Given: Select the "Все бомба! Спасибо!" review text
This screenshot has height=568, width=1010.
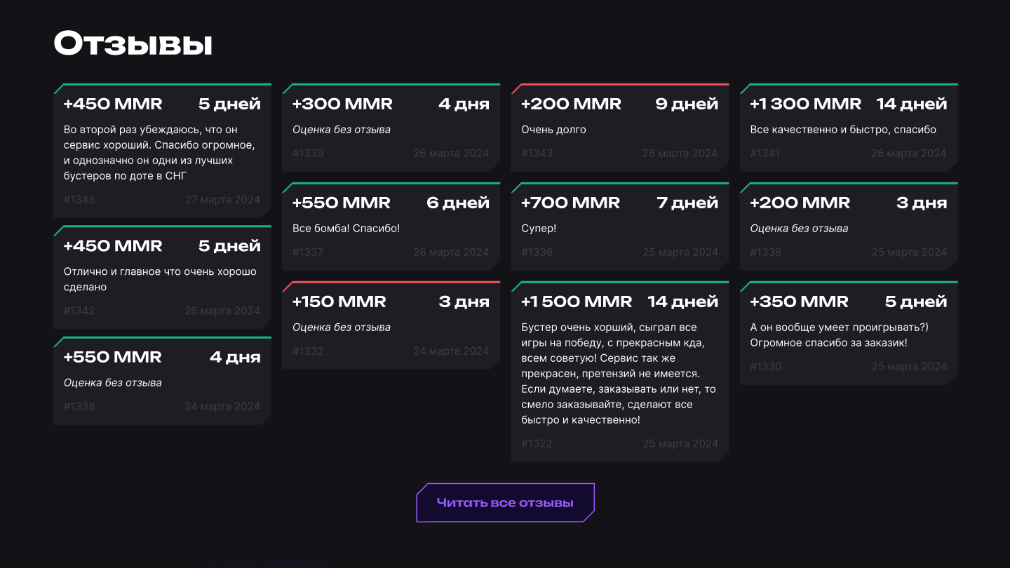Looking at the screenshot, I should pos(346,229).
